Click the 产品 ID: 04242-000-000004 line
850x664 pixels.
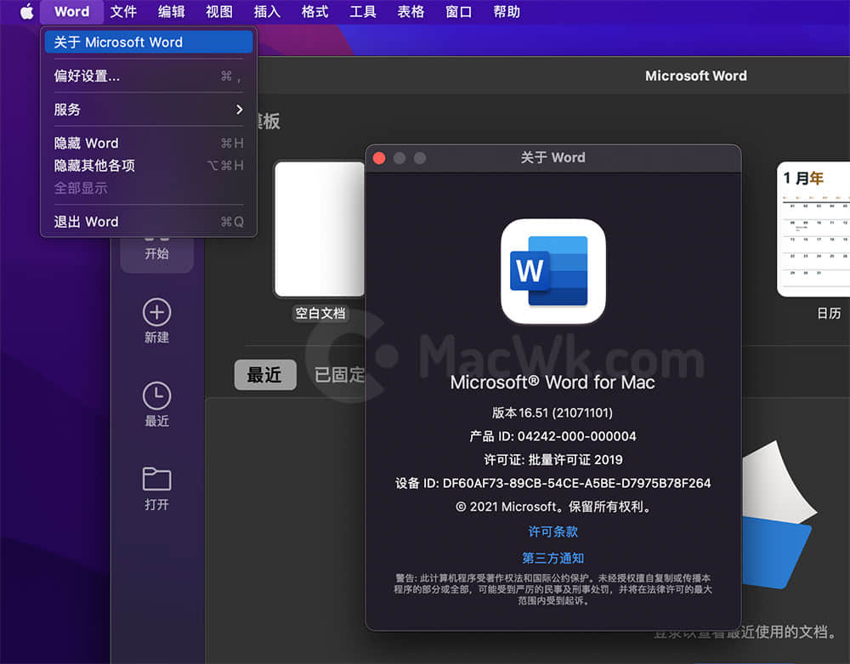[x=553, y=436]
